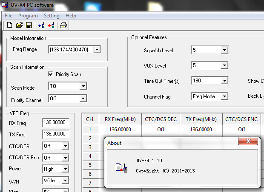
Task: Click the UV-X4 1.10 version text
Action: 149,161
